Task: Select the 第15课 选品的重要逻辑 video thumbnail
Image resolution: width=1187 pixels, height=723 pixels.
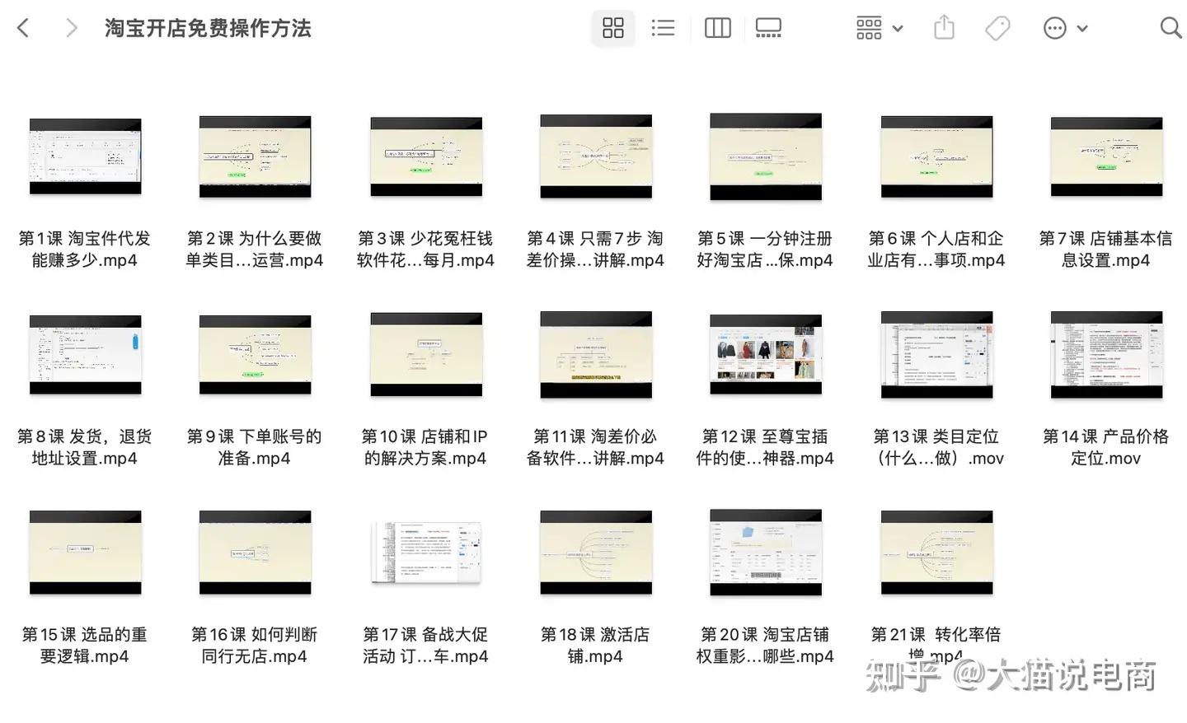Action: [85, 553]
